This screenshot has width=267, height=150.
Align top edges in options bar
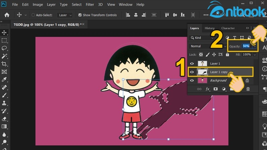(167, 15)
